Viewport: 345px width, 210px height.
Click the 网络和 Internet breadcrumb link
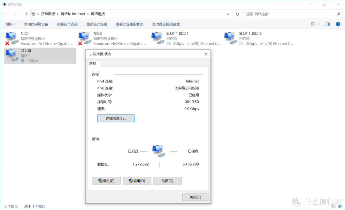(73, 14)
